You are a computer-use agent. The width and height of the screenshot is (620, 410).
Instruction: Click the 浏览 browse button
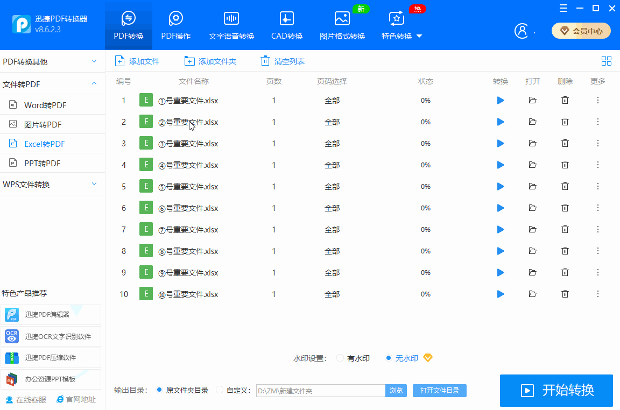(396, 391)
